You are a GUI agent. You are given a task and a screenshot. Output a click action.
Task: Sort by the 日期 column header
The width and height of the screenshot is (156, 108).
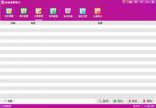(13, 23)
